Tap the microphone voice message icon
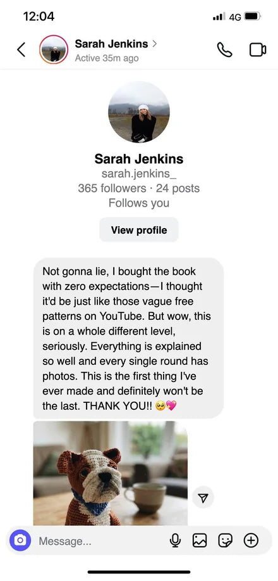 pos(175,540)
